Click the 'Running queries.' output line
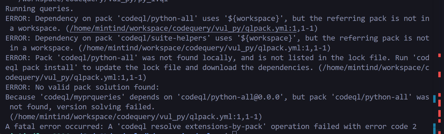The height and width of the screenshot is (134, 444). (39, 9)
